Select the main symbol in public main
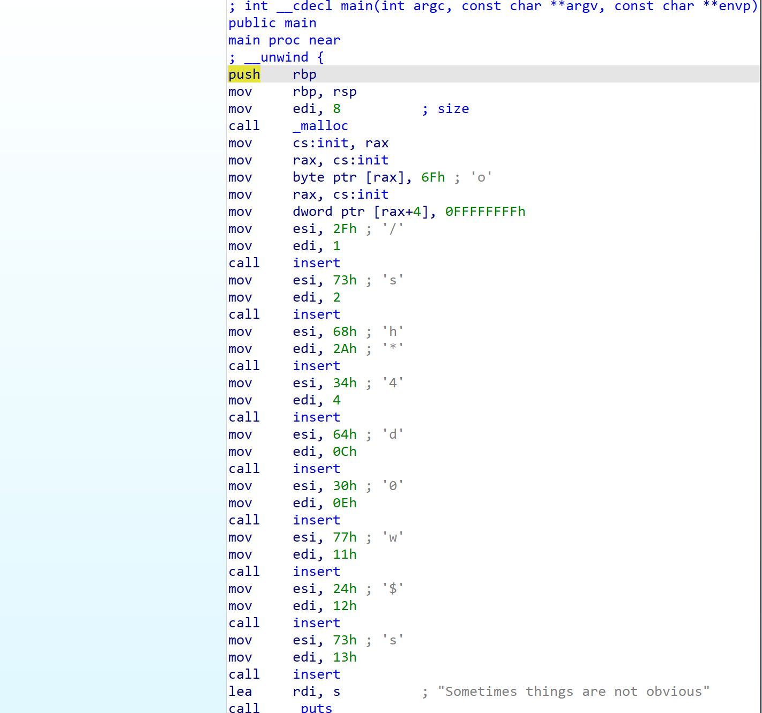The image size is (762, 713). [x=300, y=23]
